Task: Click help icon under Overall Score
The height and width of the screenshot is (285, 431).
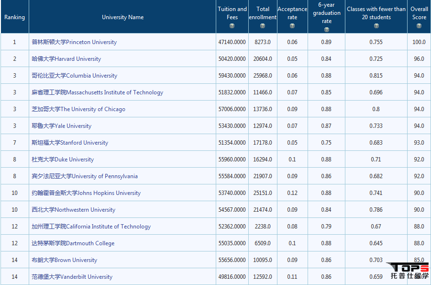Action: click(419, 26)
